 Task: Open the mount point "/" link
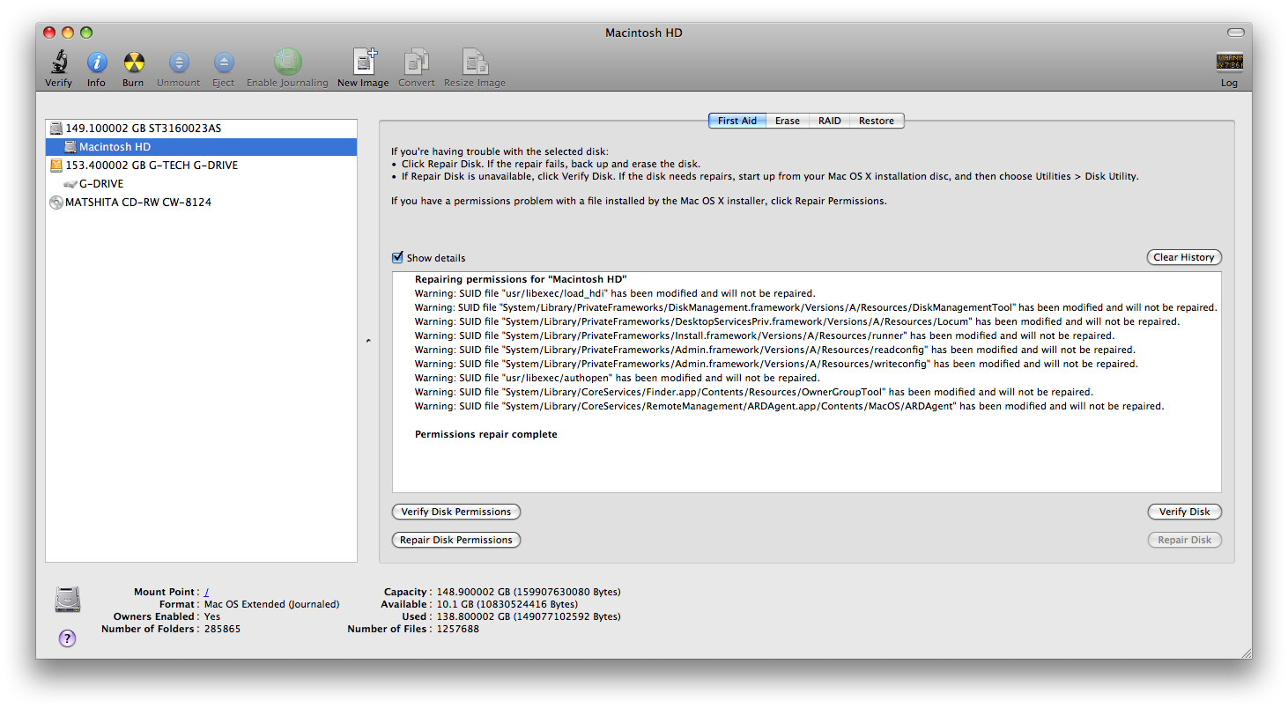point(206,592)
